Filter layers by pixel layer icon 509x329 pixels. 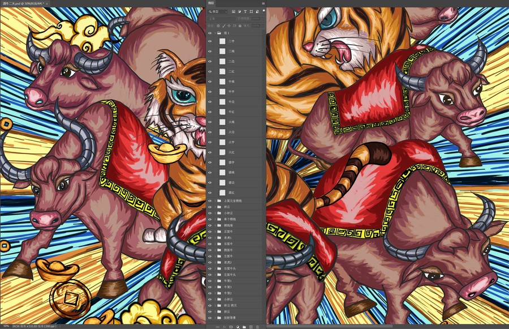(234, 12)
